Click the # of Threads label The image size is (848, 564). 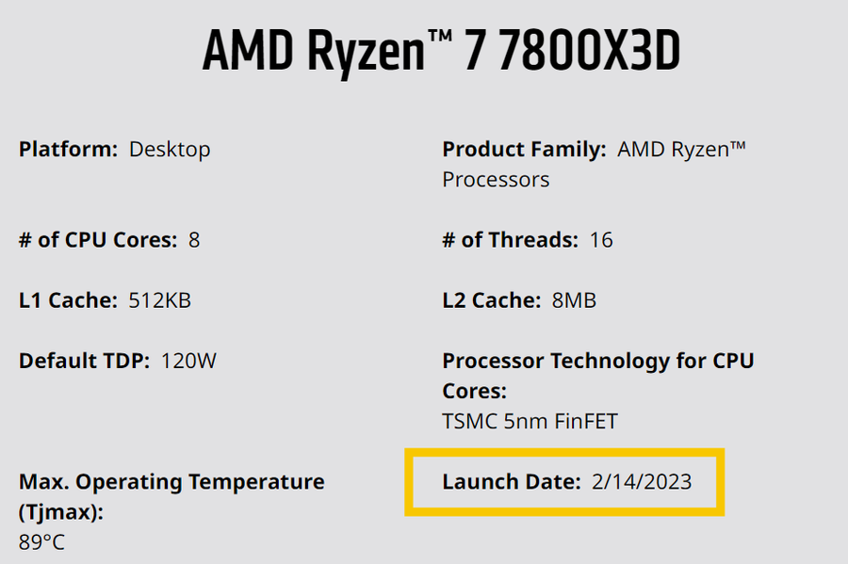coord(510,240)
